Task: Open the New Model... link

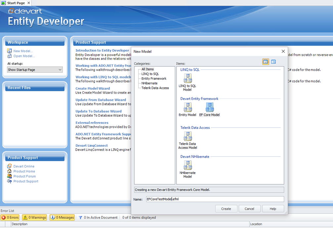Action: pyautogui.click(x=23, y=51)
